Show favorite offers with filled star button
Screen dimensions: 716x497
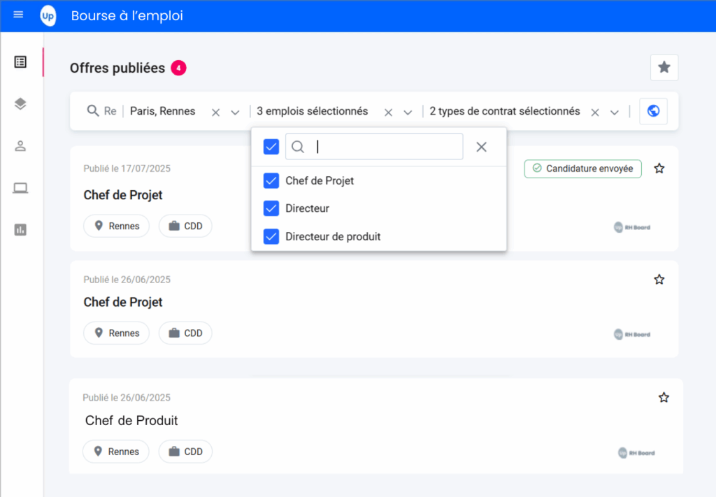pos(664,68)
